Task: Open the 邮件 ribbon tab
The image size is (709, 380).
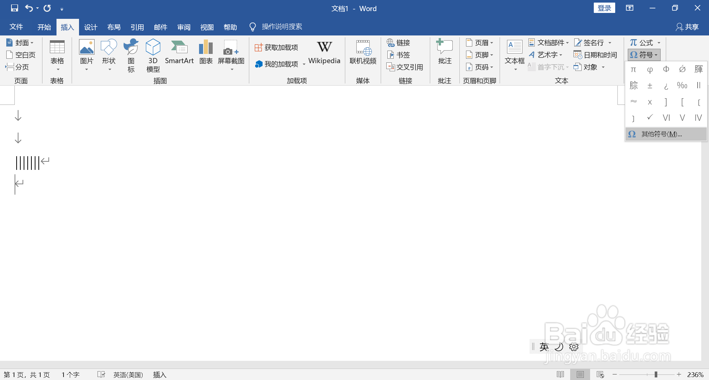Action: coord(160,27)
